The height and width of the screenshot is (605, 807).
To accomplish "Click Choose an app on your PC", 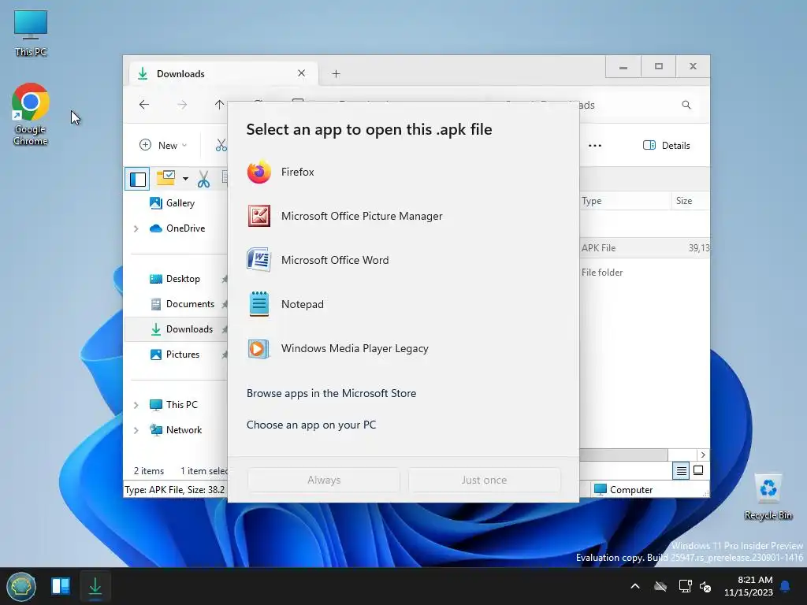I will coord(311,425).
